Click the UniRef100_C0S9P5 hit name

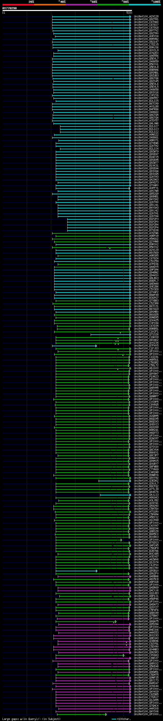(146, 402)
